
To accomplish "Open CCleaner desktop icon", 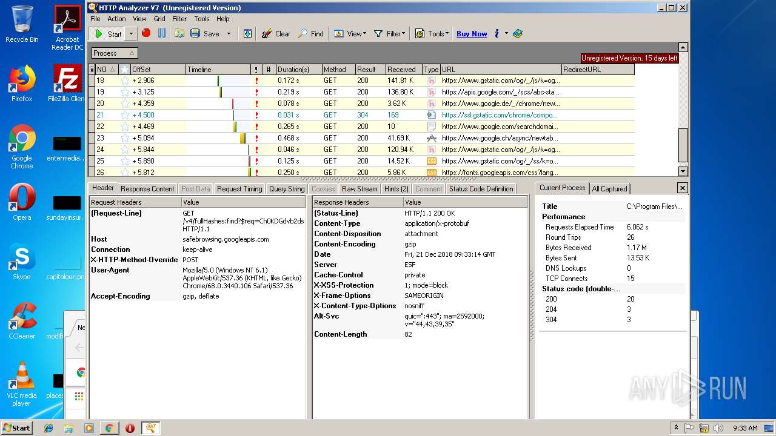I will (22, 321).
